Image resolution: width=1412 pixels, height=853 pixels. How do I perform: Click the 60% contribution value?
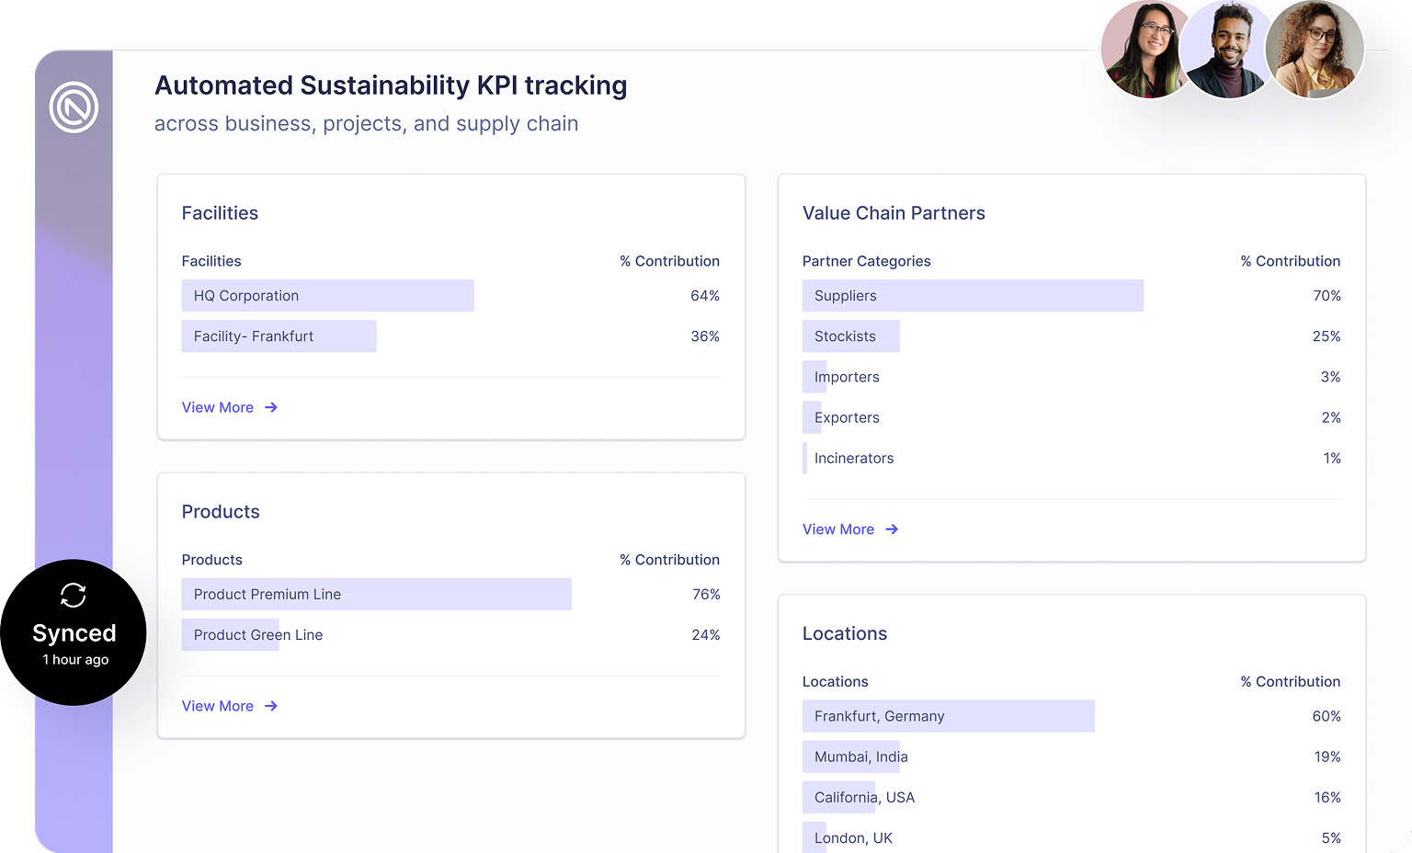point(1327,716)
